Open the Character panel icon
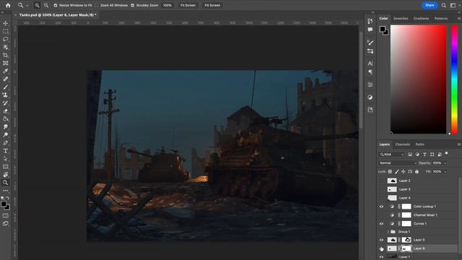This screenshot has width=462, height=260. tap(370, 64)
